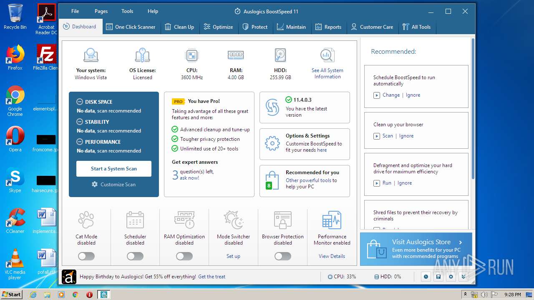The image size is (534, 300).
Task: Click the Cat Mode paw icon
Action: coord(86,220)
